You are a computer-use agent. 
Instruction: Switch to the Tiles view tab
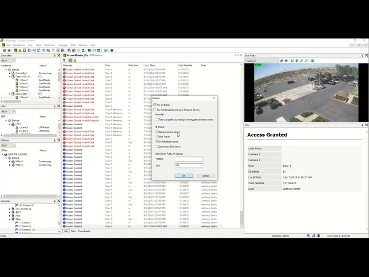pyautogui.click(x=73, y=231)
